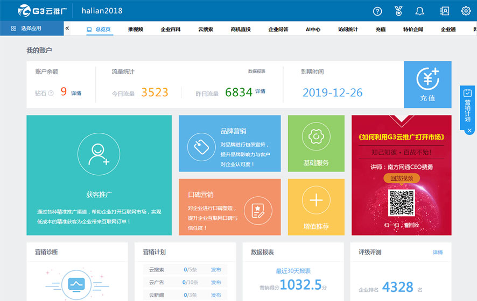Click 发布 link for 云搜索 row
This screenshot has width=477, height=301.
(x=216, y=270)
